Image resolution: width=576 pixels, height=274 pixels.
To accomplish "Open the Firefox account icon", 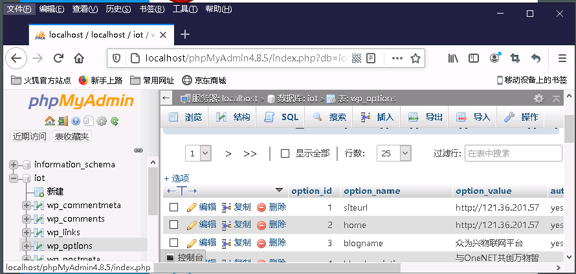I will pos(495,58).
